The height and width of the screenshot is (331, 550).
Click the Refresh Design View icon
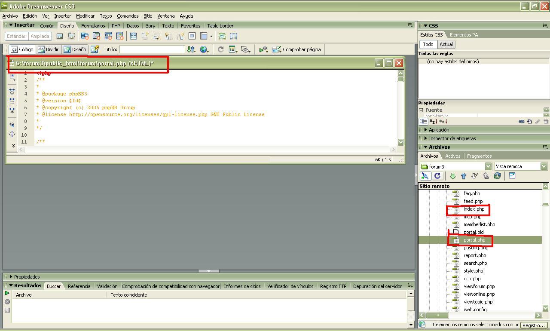coord(220,49)
